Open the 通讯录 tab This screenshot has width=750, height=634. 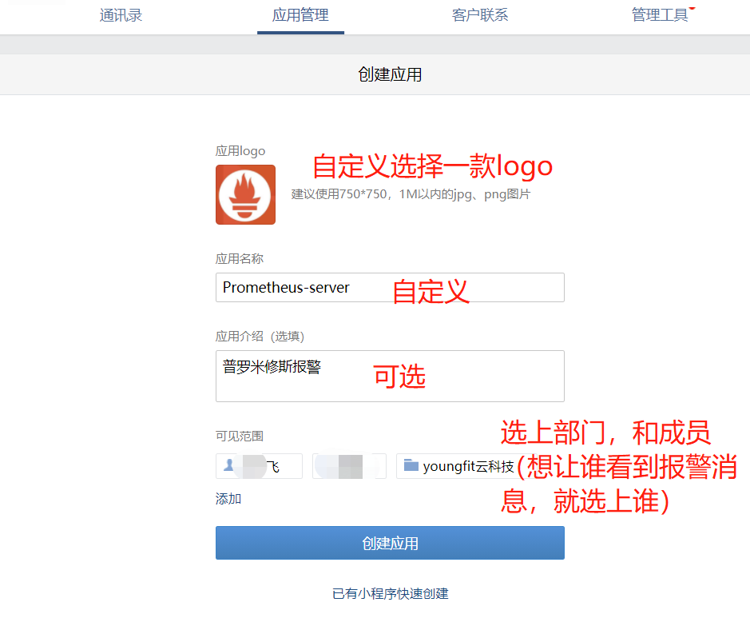pyautogui.click(x=121, y=15)
